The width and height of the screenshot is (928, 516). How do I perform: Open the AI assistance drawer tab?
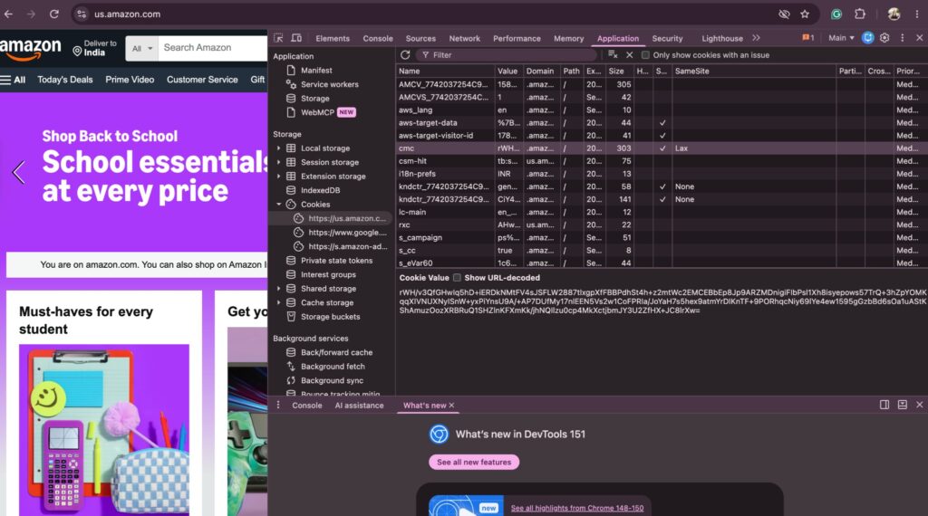point(359,406)
